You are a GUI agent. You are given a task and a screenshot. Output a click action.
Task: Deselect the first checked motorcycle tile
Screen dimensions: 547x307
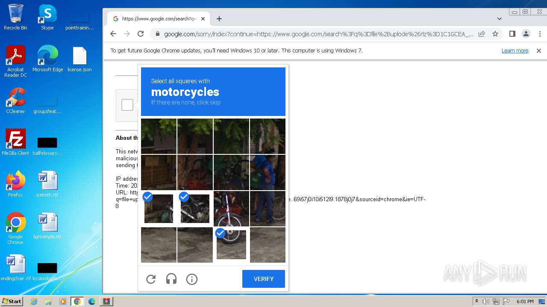(x=159, y=209)
